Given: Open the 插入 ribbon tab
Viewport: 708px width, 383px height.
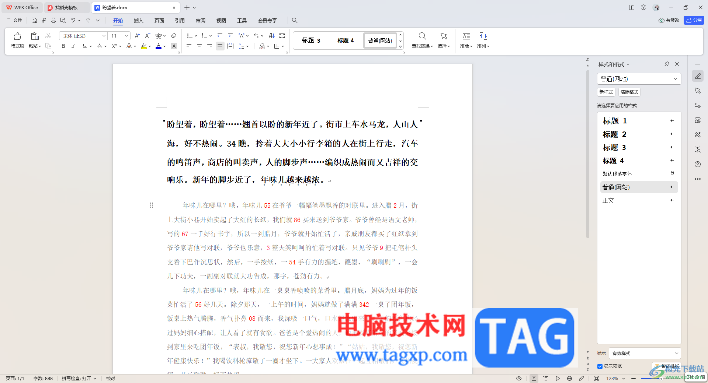Looking at the screenshot, I should tap(138, 21).
